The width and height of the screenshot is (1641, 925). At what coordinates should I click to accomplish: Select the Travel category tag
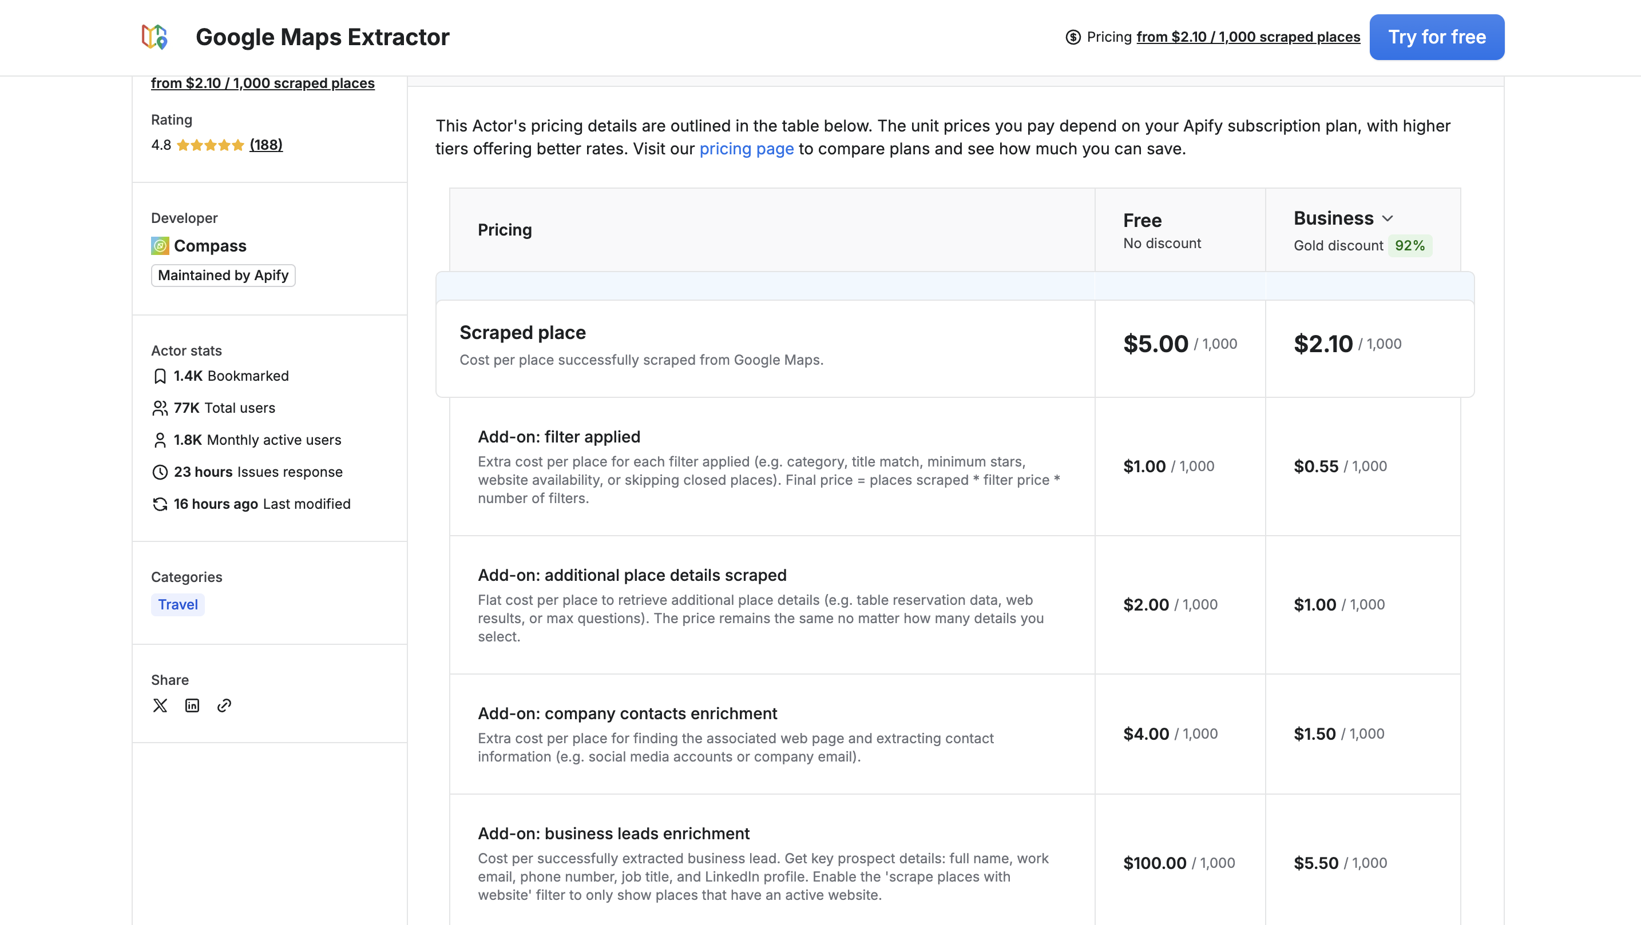point(178,604)
